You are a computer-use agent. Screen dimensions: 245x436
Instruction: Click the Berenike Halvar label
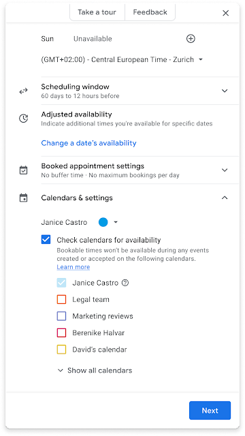98,333
